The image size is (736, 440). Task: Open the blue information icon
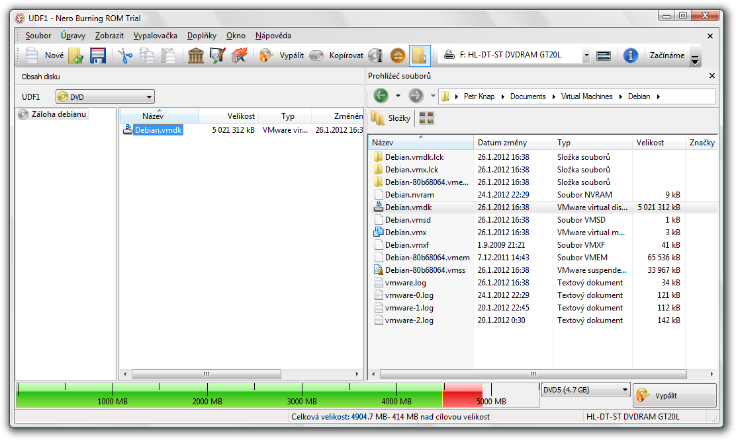(630, 55)
